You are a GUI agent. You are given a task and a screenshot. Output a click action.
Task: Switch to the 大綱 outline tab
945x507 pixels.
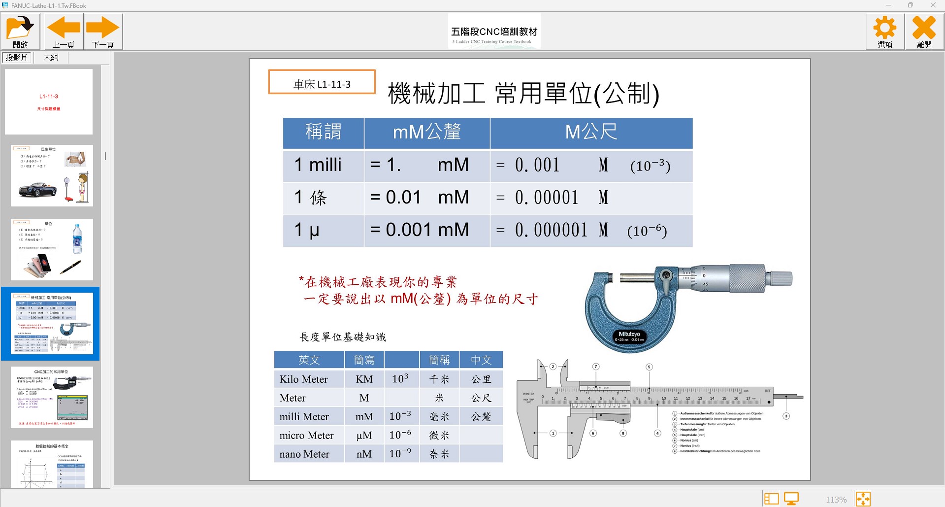pos(51,58)
